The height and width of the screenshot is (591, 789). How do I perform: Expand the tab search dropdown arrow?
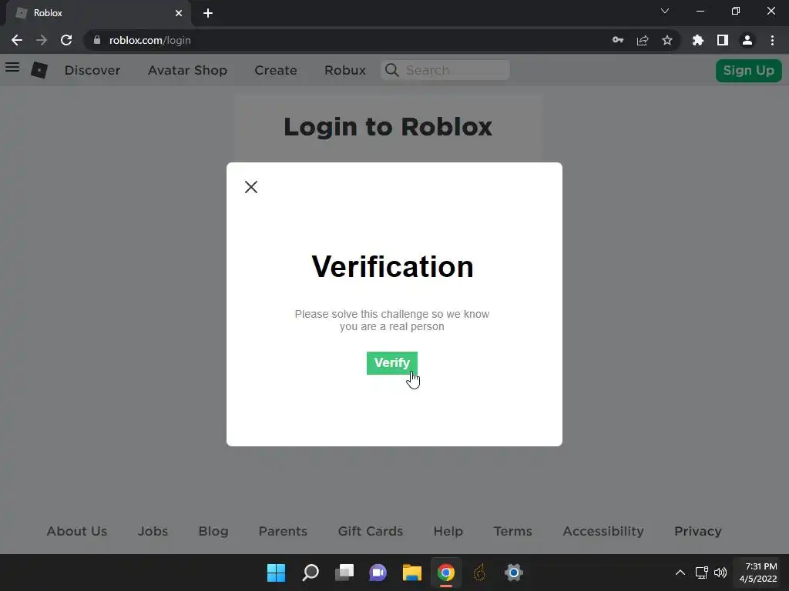(x=665, y=11)
